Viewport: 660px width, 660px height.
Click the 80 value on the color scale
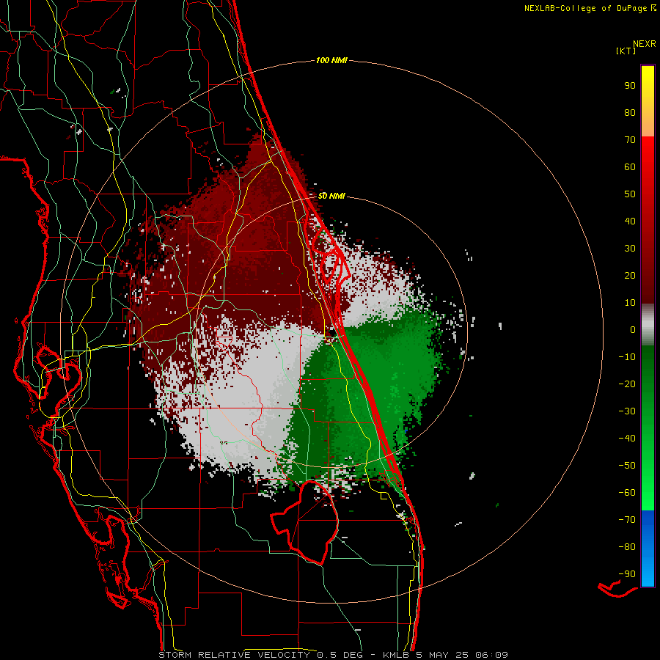(x=630, y=113)
